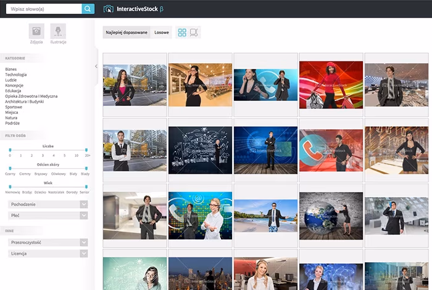The height and width of the screenshot is (290, 432).
Task: Open photo of two people on phones, blue background
Action: 265,85
